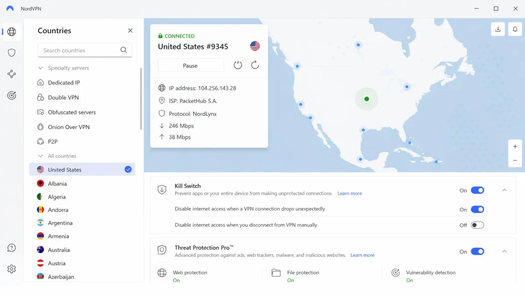
Task: Open the Meshnet sidebar icon
Action: tap(12, 74)
